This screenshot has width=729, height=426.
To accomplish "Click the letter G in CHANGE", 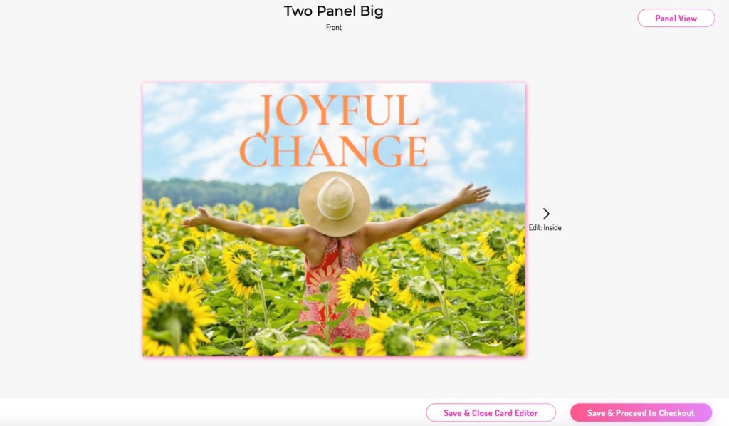I will pos(387,152).
